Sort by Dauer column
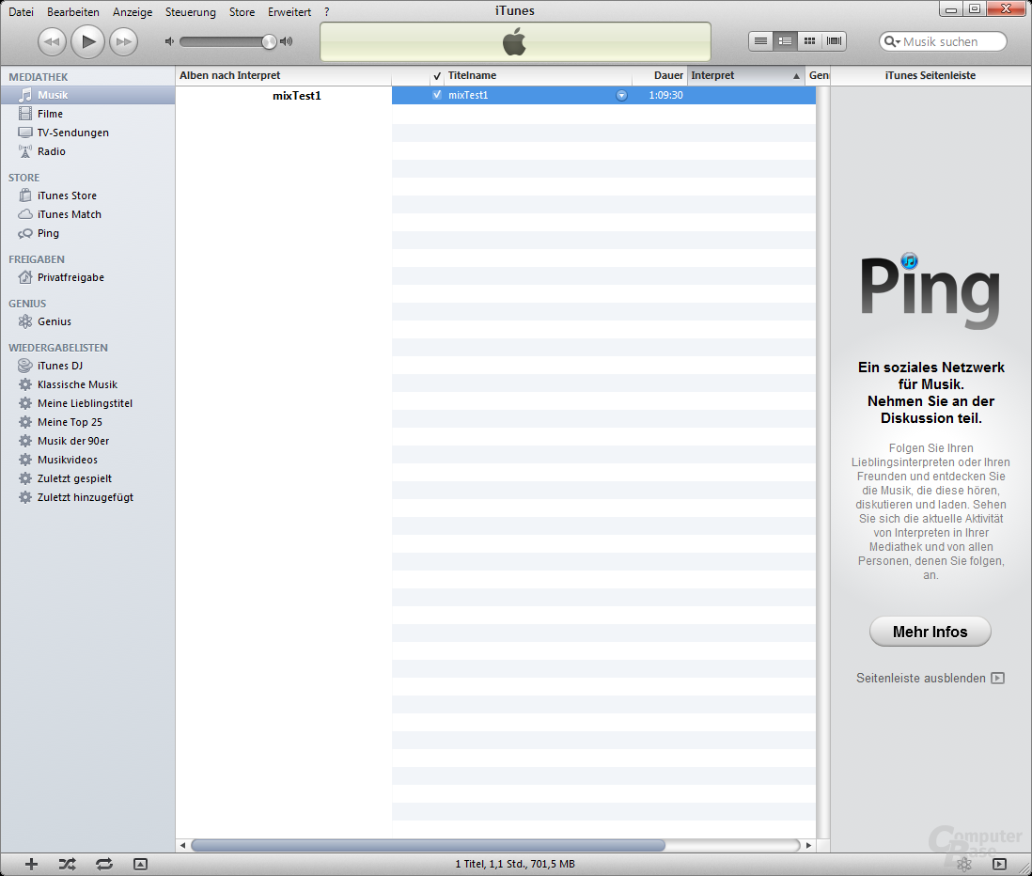Screen dimensions: 1032x876 click(660, 76)
